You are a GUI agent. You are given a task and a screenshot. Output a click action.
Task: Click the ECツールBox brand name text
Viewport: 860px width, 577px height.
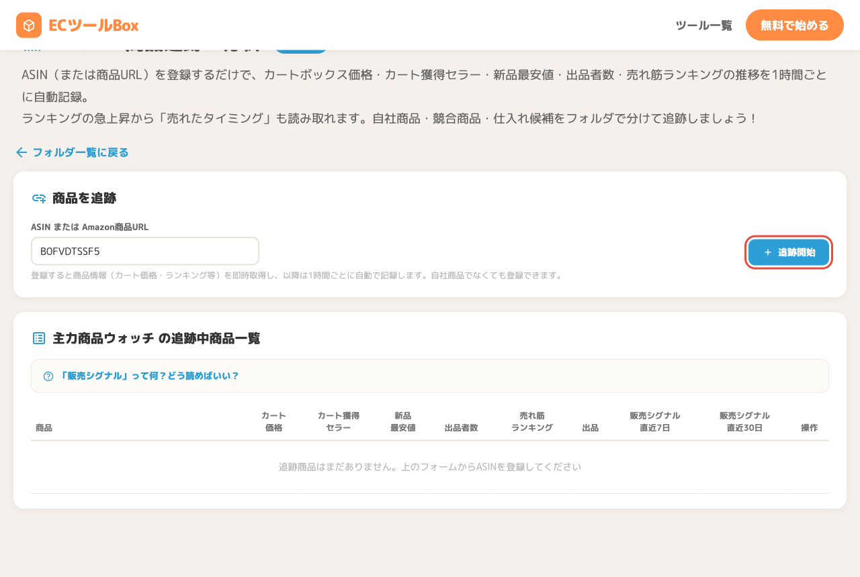click(x=93, y=25)
